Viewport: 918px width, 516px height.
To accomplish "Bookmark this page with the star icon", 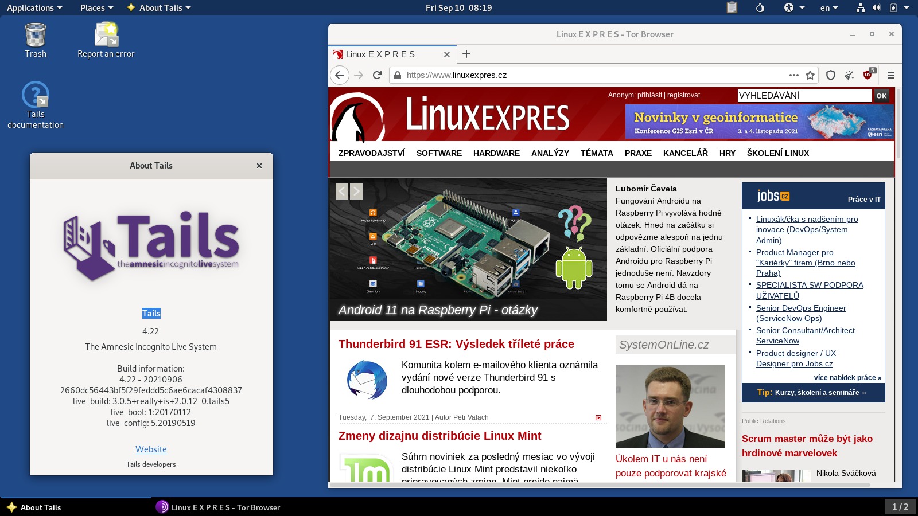I will pyautogui.click(x=810, y=75).
